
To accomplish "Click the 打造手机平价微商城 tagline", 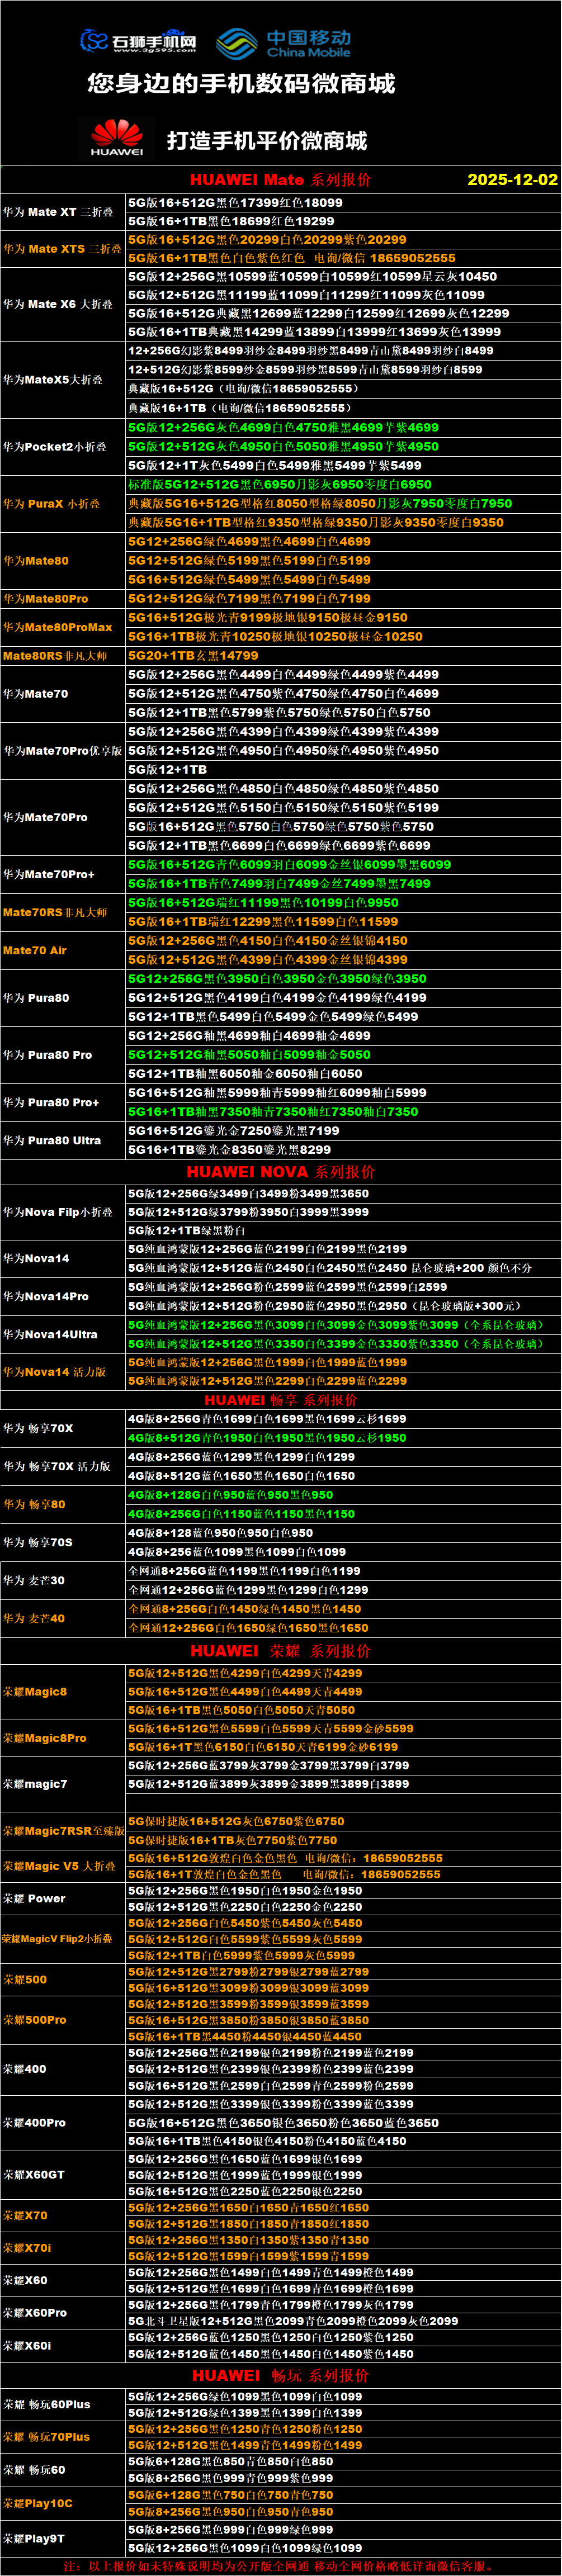I will (x=266, y=140).
